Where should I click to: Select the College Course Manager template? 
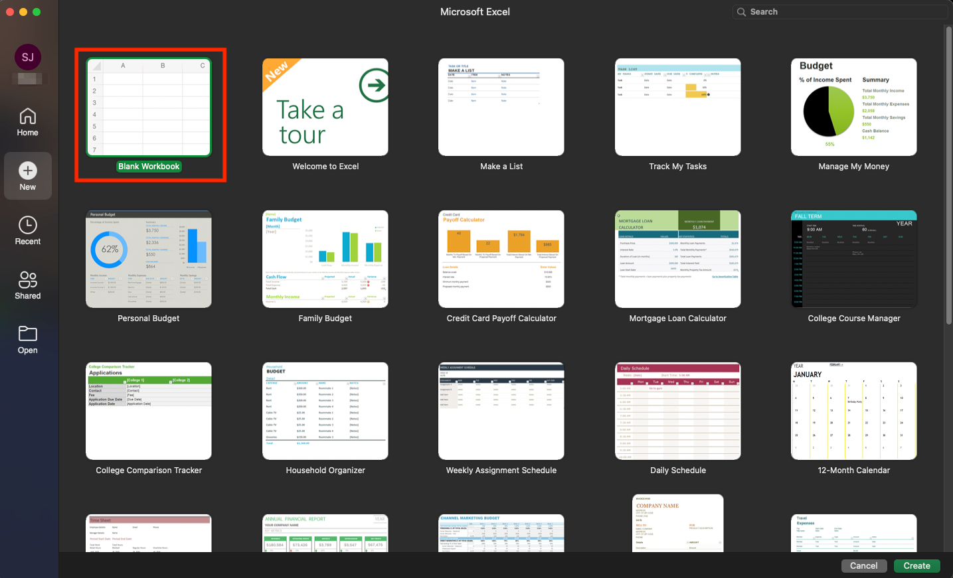pyautogui.click(x=854, y=259)
